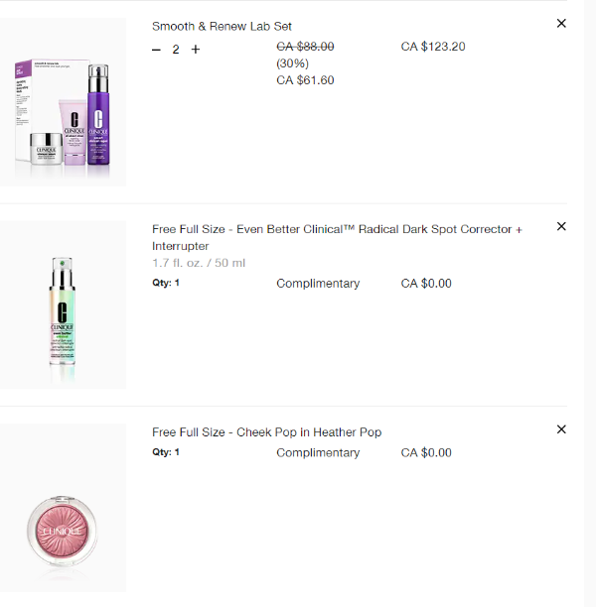Image resolution: width=596 pixels, height=607 pixels.
Task: Open the Dark Spot Corrector bottle image
Action: coord(64,305)
